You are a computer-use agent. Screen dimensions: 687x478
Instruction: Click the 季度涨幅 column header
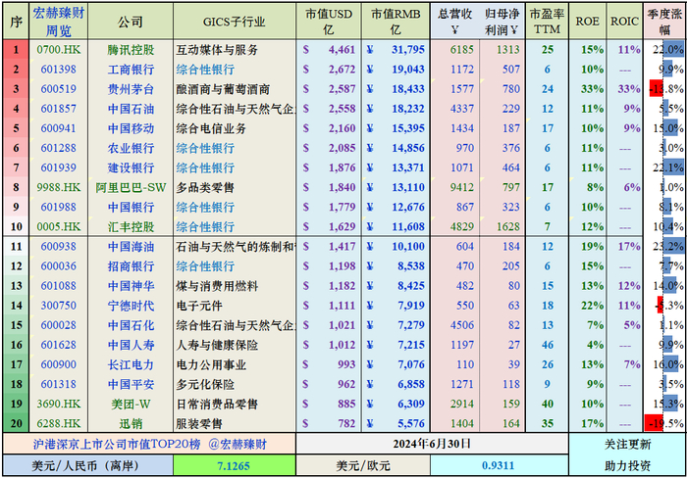coord(664,22)
